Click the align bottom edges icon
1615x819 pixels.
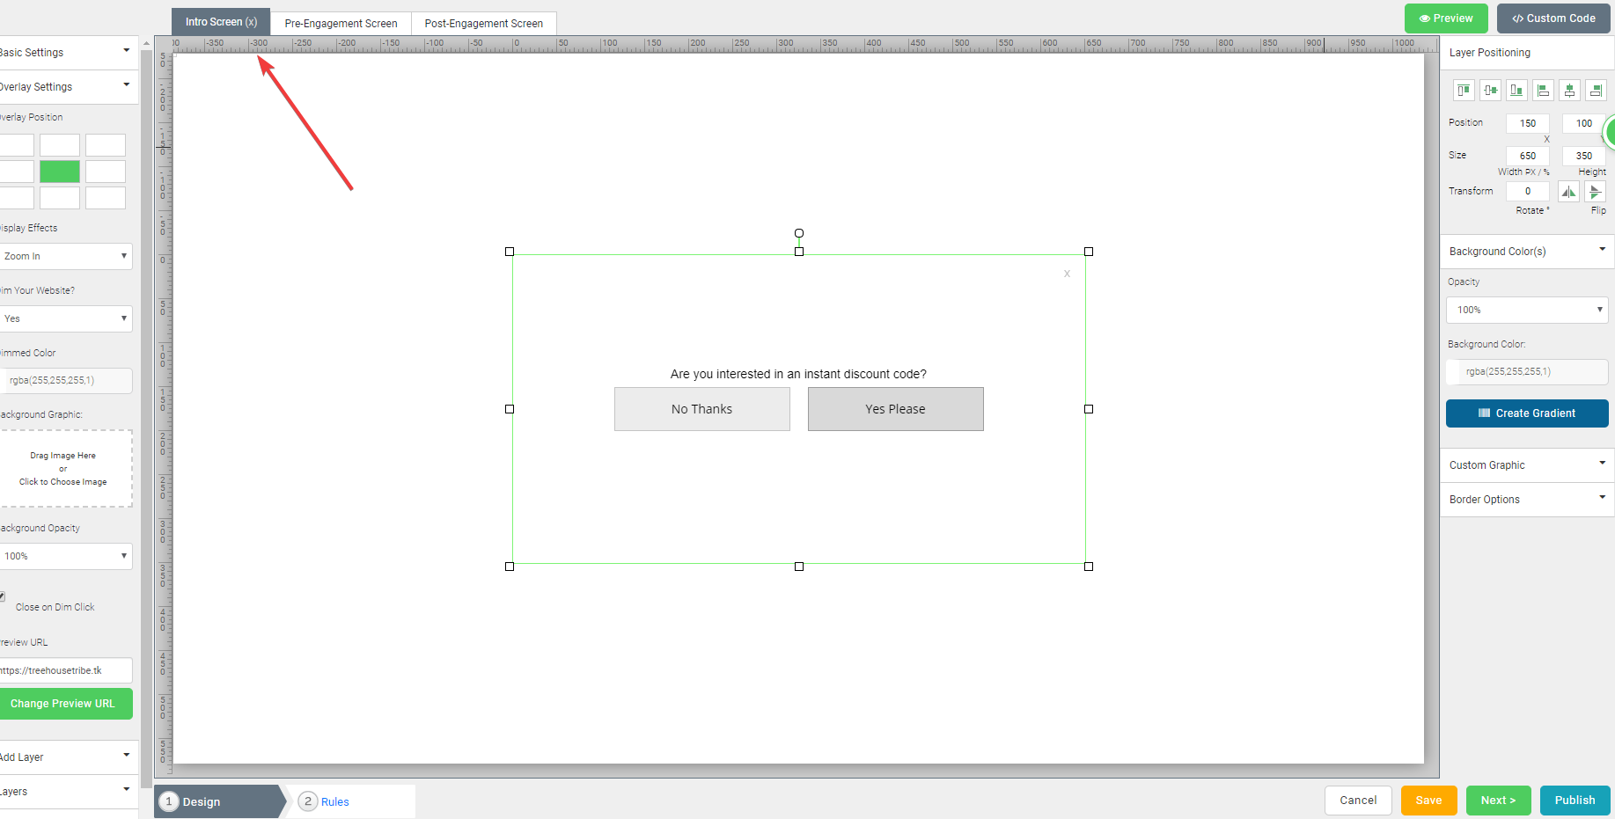1516,91
